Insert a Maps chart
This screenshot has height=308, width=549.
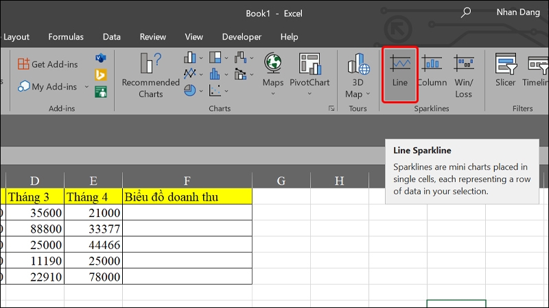272,69
